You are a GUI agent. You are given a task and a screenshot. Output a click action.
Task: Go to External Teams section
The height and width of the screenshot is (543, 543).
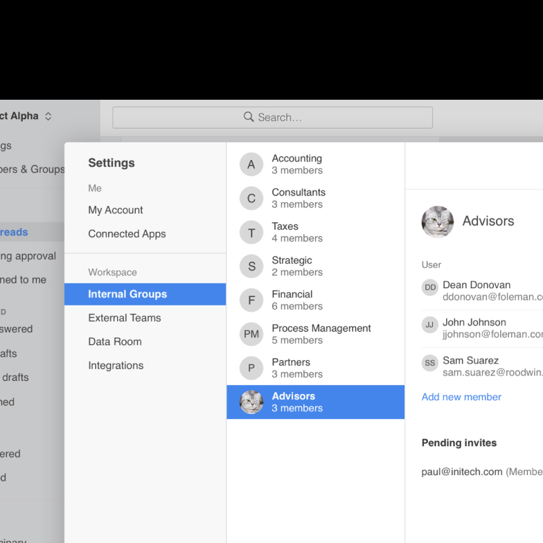click(125, 318)
